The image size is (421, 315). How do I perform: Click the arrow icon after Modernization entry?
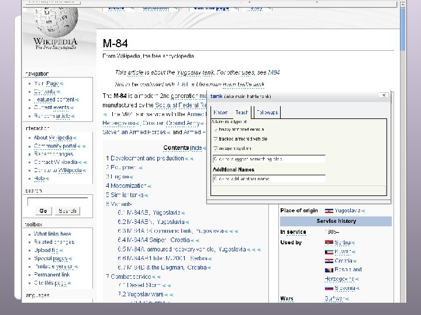pos(149,186)
